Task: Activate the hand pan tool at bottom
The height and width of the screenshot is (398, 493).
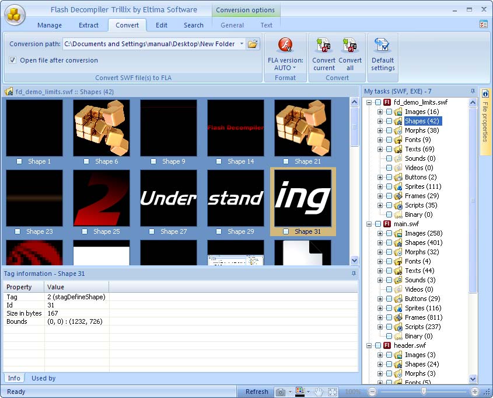Action: [319, 392]
